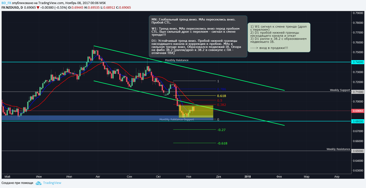Click the 0.68000 cyan price label
The image size is (366, 188).
click(358, 121)
